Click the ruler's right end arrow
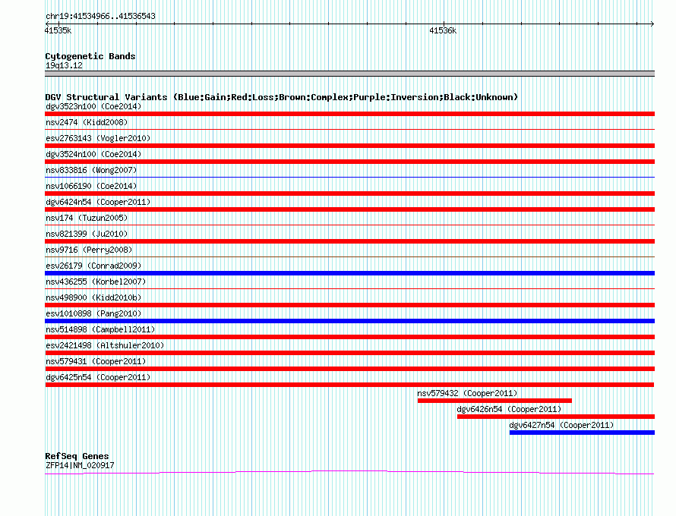Screen dimensions: 676x516 (x=652, y=24)
